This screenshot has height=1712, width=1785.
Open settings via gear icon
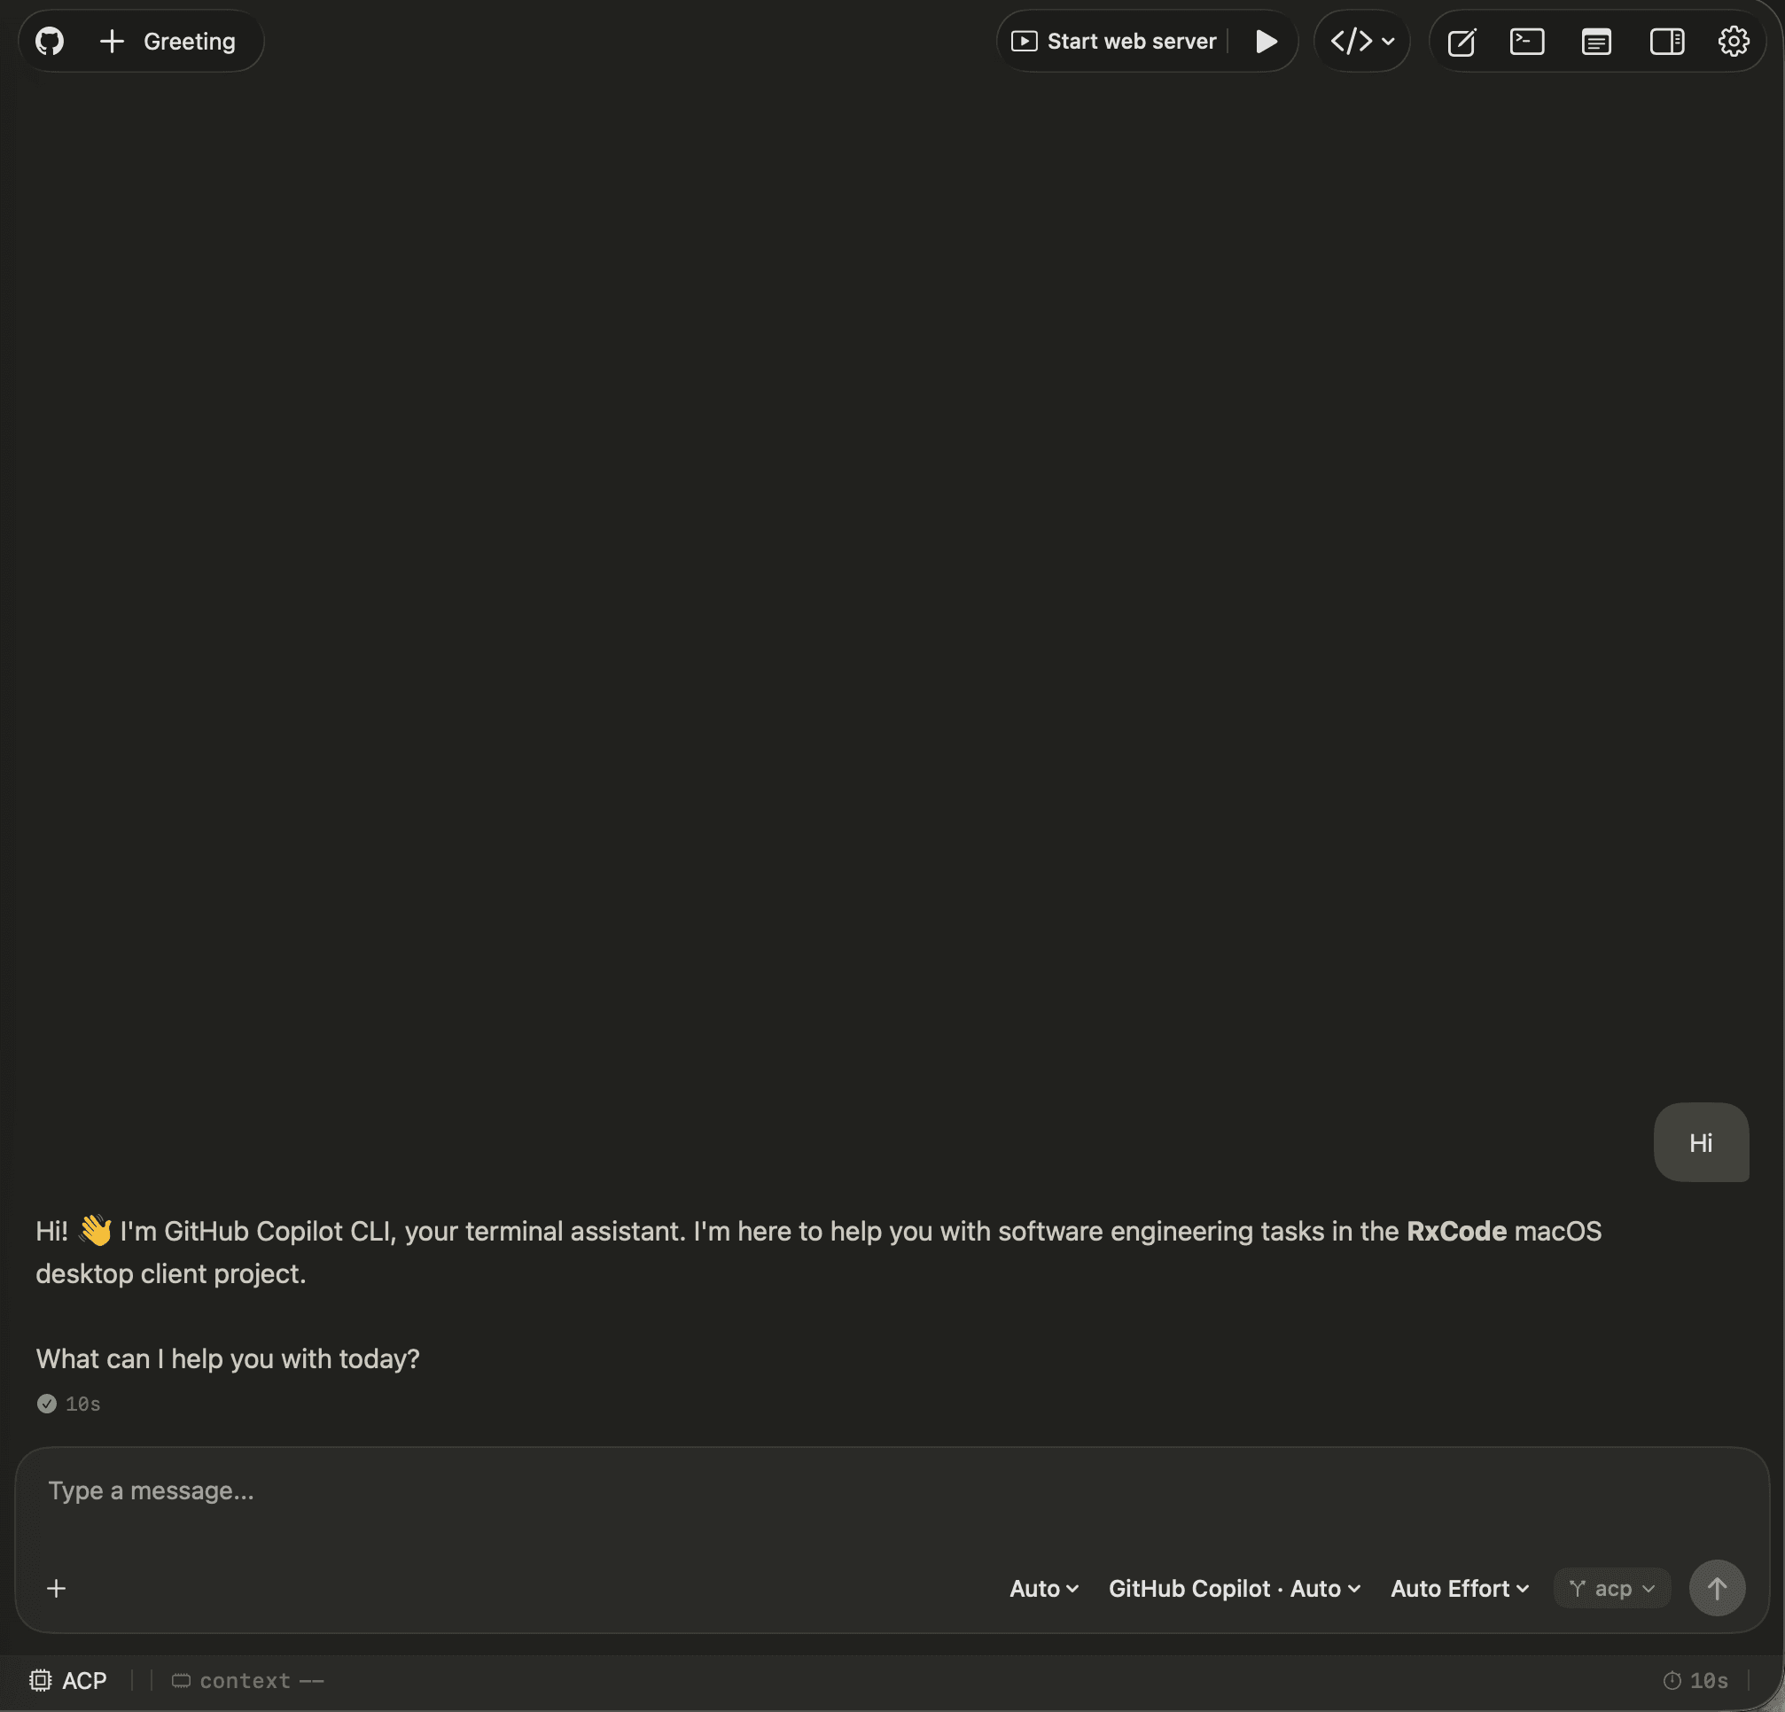point(1733,41)
